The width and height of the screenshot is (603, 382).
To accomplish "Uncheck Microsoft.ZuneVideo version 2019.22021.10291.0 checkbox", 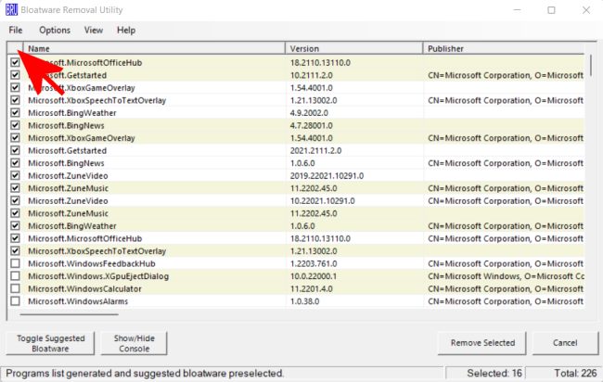I will tap(15, 175).
